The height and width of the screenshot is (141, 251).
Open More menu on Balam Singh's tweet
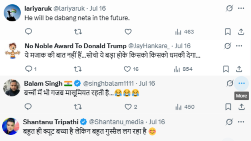point(241,83)
